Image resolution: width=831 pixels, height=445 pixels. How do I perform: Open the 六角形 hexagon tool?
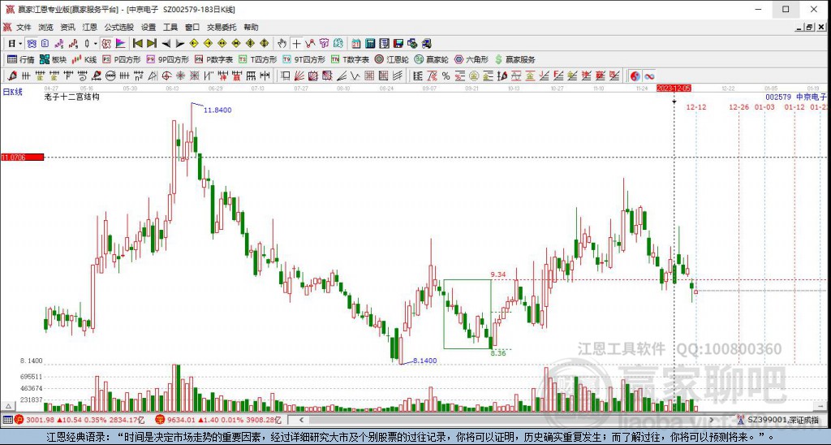471,59
